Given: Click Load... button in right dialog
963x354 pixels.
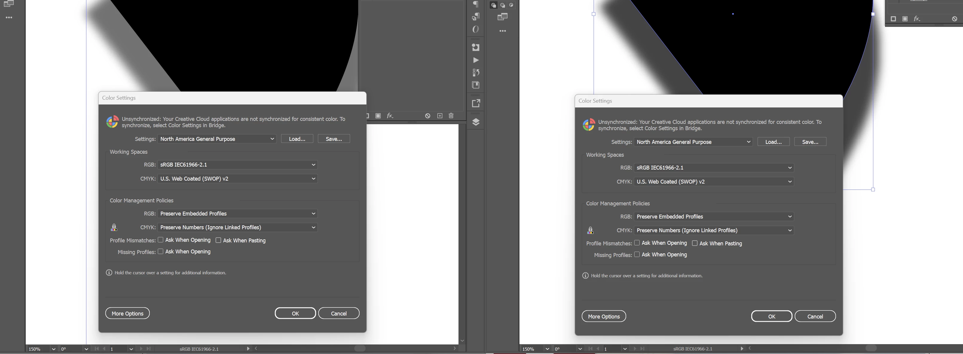Looking at the screenshot, I should [773, 142].
